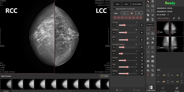This screenshot has height=92, width=184.
Task: Uncheck the RCC thumbnail checkbox
Action: [x=158, y=32]
